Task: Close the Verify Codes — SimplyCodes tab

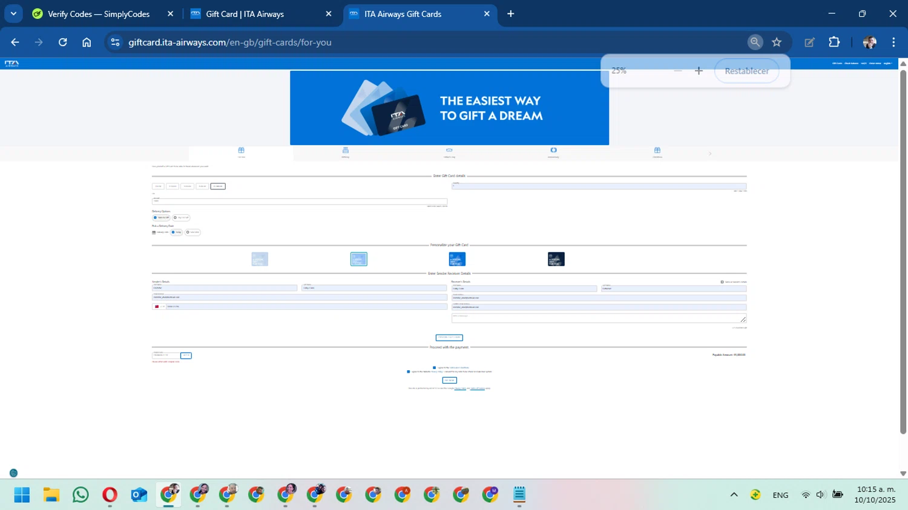Action: (170, 13)
